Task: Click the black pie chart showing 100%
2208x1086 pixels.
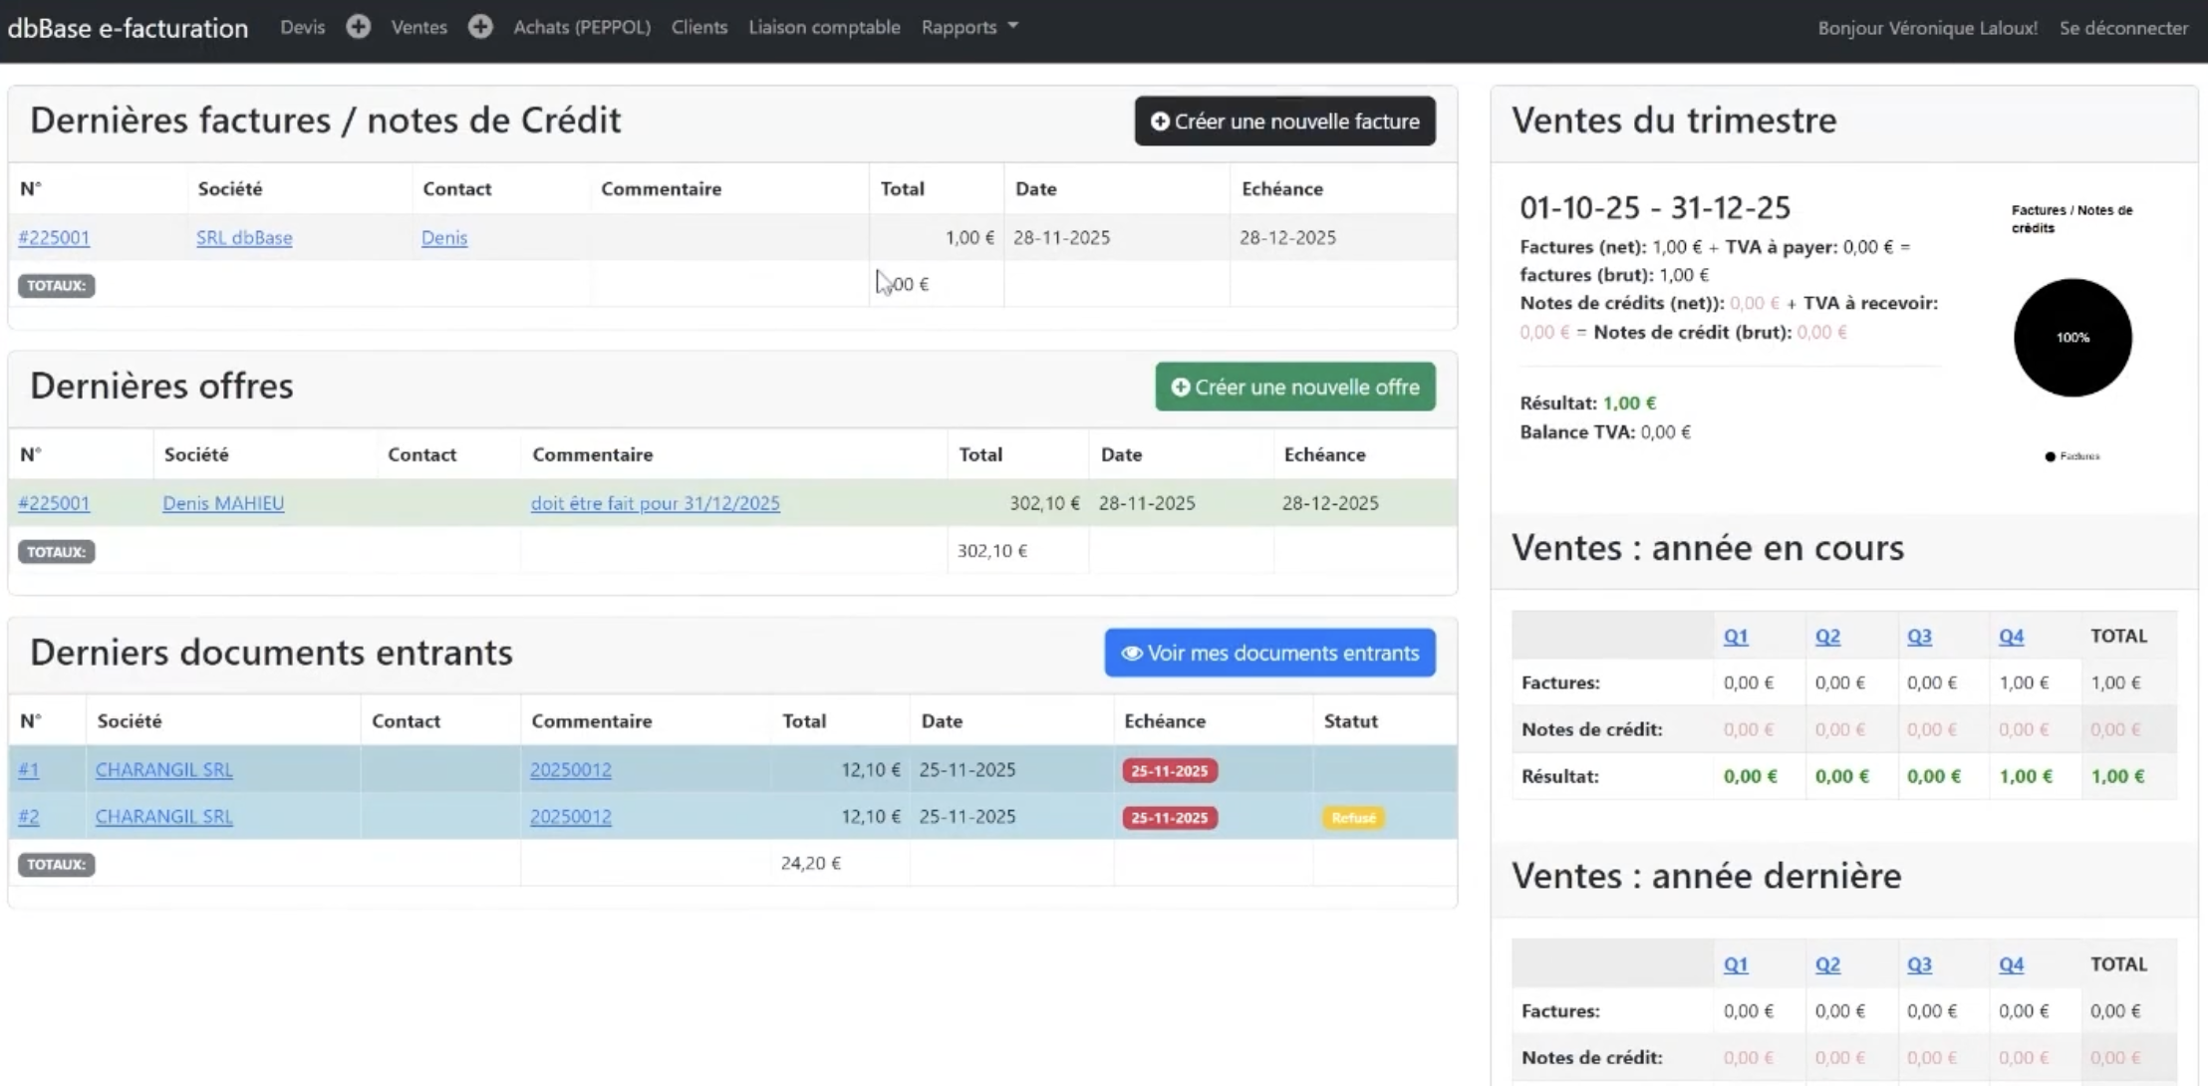Action: [2072, 338]
